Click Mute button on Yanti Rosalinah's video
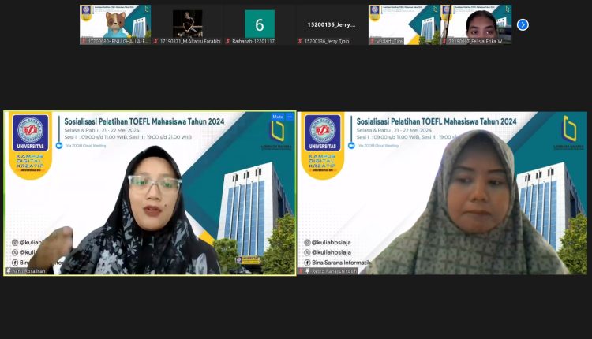The height and width of the screenshot is (339, 592). tap(278, 117)
